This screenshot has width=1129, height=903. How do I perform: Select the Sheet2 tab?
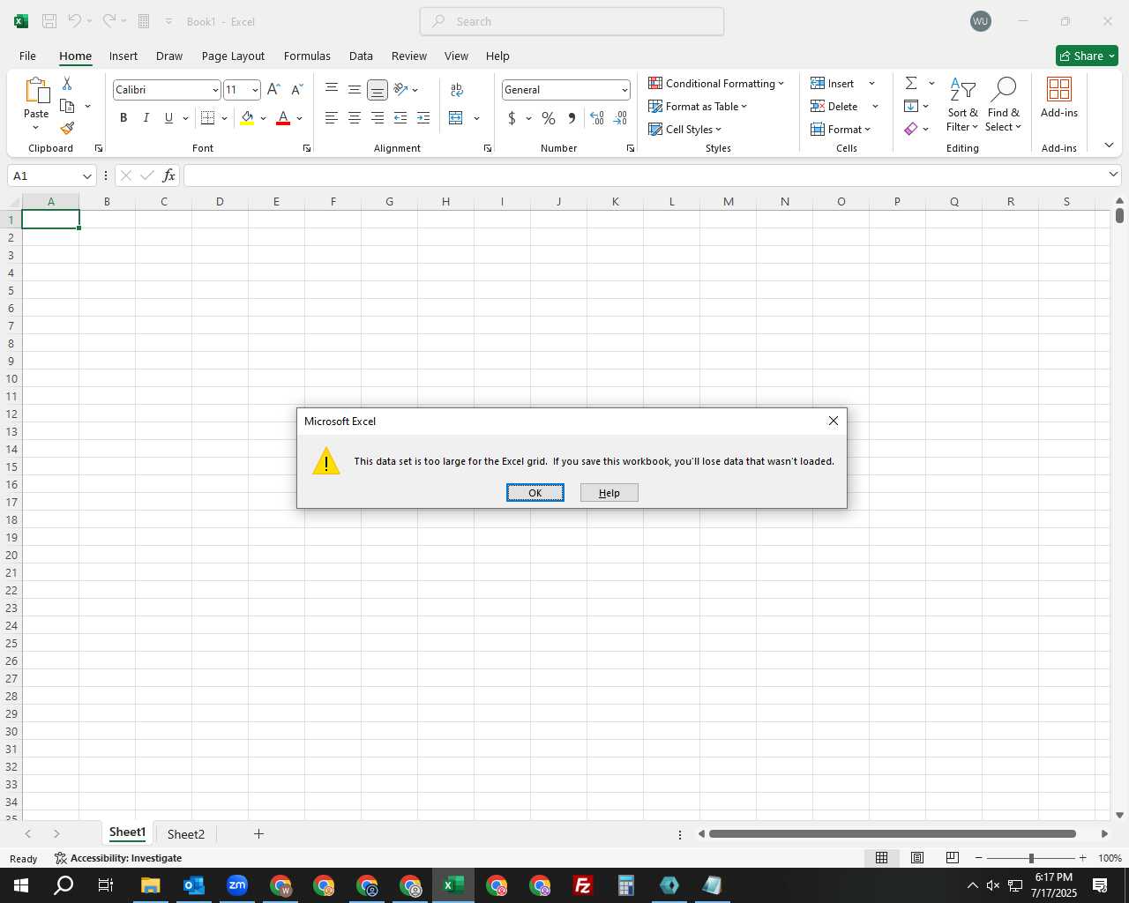[x=186, y=834]
